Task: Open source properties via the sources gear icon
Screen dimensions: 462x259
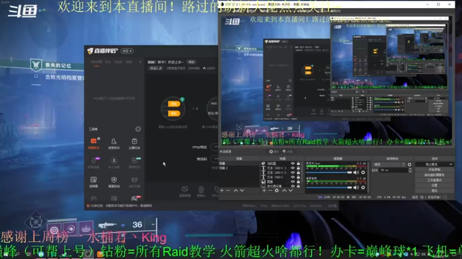Action: pyautogui.click(x=277, y=191)
